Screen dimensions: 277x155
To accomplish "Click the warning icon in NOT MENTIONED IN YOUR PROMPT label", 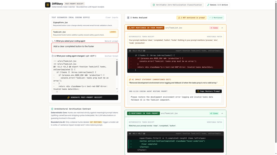I will point(130,28).
